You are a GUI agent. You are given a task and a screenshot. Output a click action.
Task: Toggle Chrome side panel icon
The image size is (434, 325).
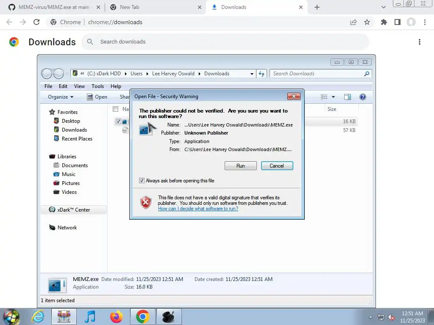398,22
